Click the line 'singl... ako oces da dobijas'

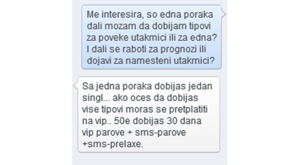coord(140,98)
